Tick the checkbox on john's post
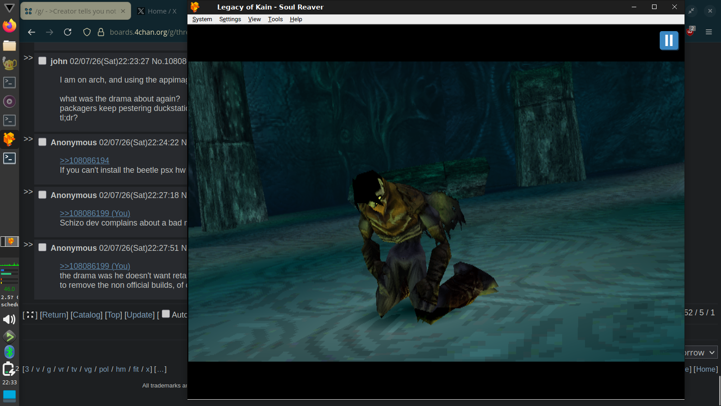The height and width of the screenshot is (406, 721). pos(42,61)
